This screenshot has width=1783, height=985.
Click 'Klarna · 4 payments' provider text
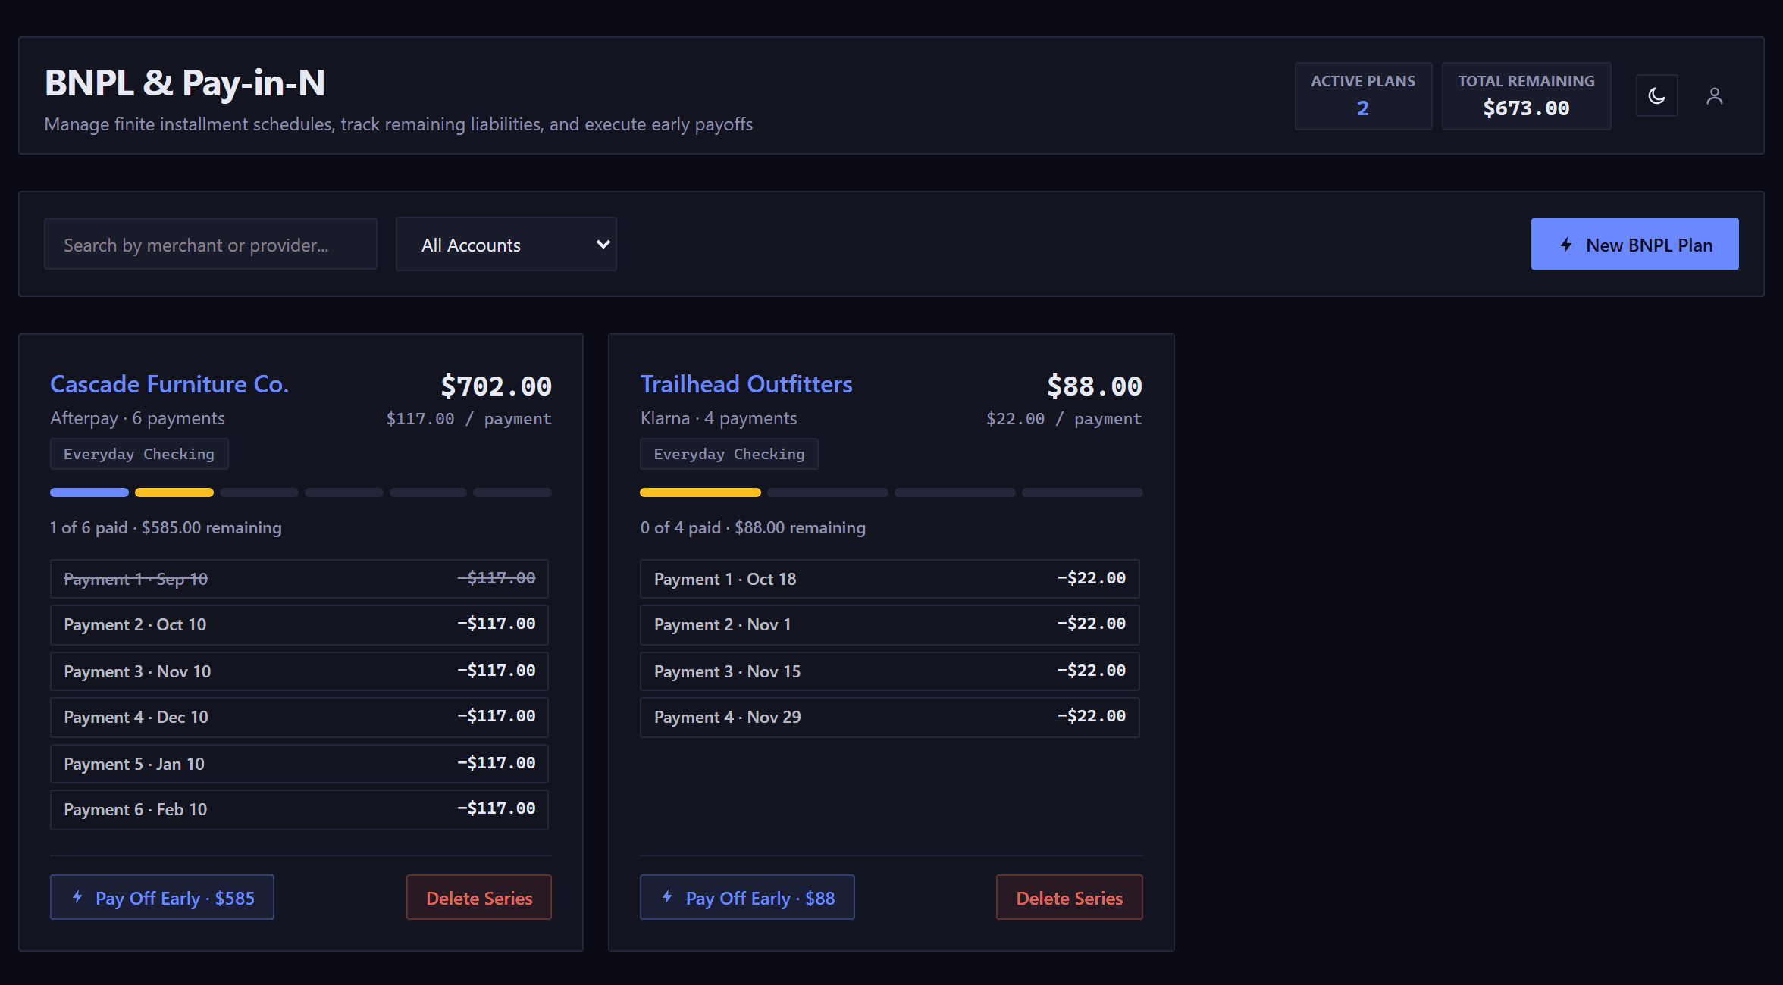pyautogui.click(x=719, y=418)
